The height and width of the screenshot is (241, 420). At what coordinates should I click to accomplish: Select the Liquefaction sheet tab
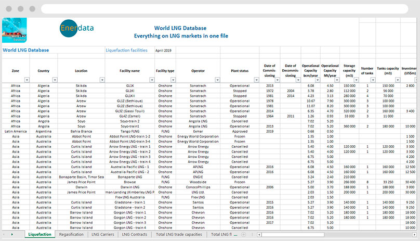click(40, 235)
